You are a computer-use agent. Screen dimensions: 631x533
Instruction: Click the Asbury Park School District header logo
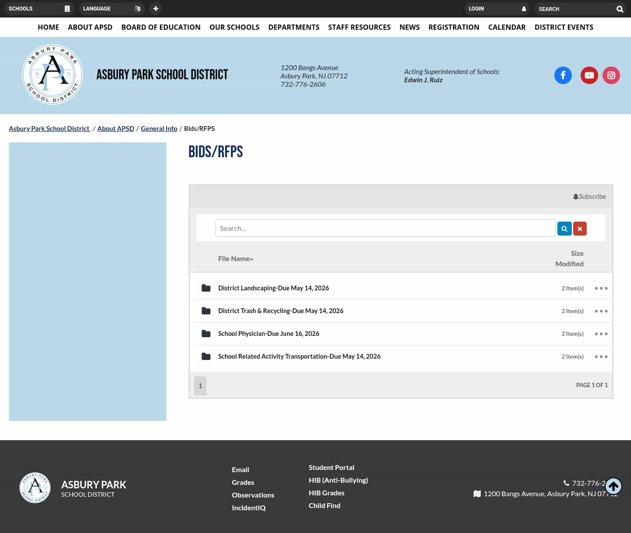pyautogui.click(x=53, y=74)
